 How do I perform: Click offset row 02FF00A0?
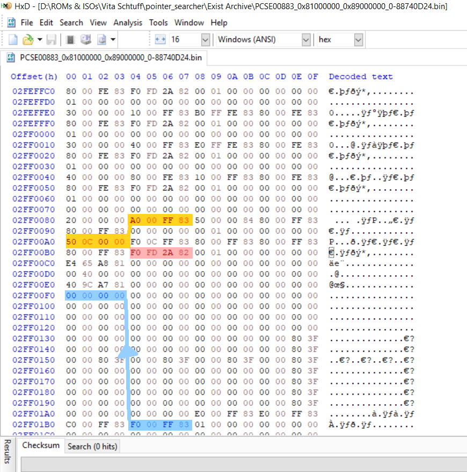pyautogui.click(x=33, y=242)
